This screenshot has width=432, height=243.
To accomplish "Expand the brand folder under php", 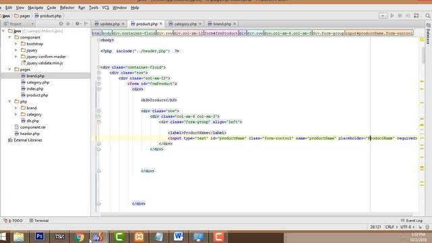I will tap(16, 108).
